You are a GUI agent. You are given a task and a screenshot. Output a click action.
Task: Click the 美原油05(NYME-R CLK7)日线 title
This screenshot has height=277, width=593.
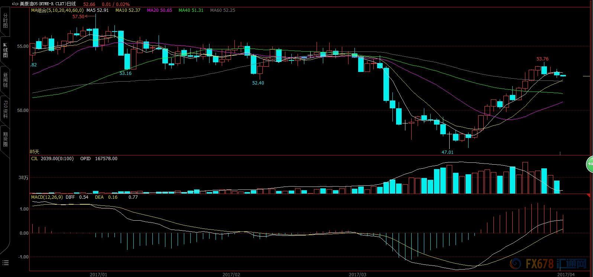(x=48, y=4)
